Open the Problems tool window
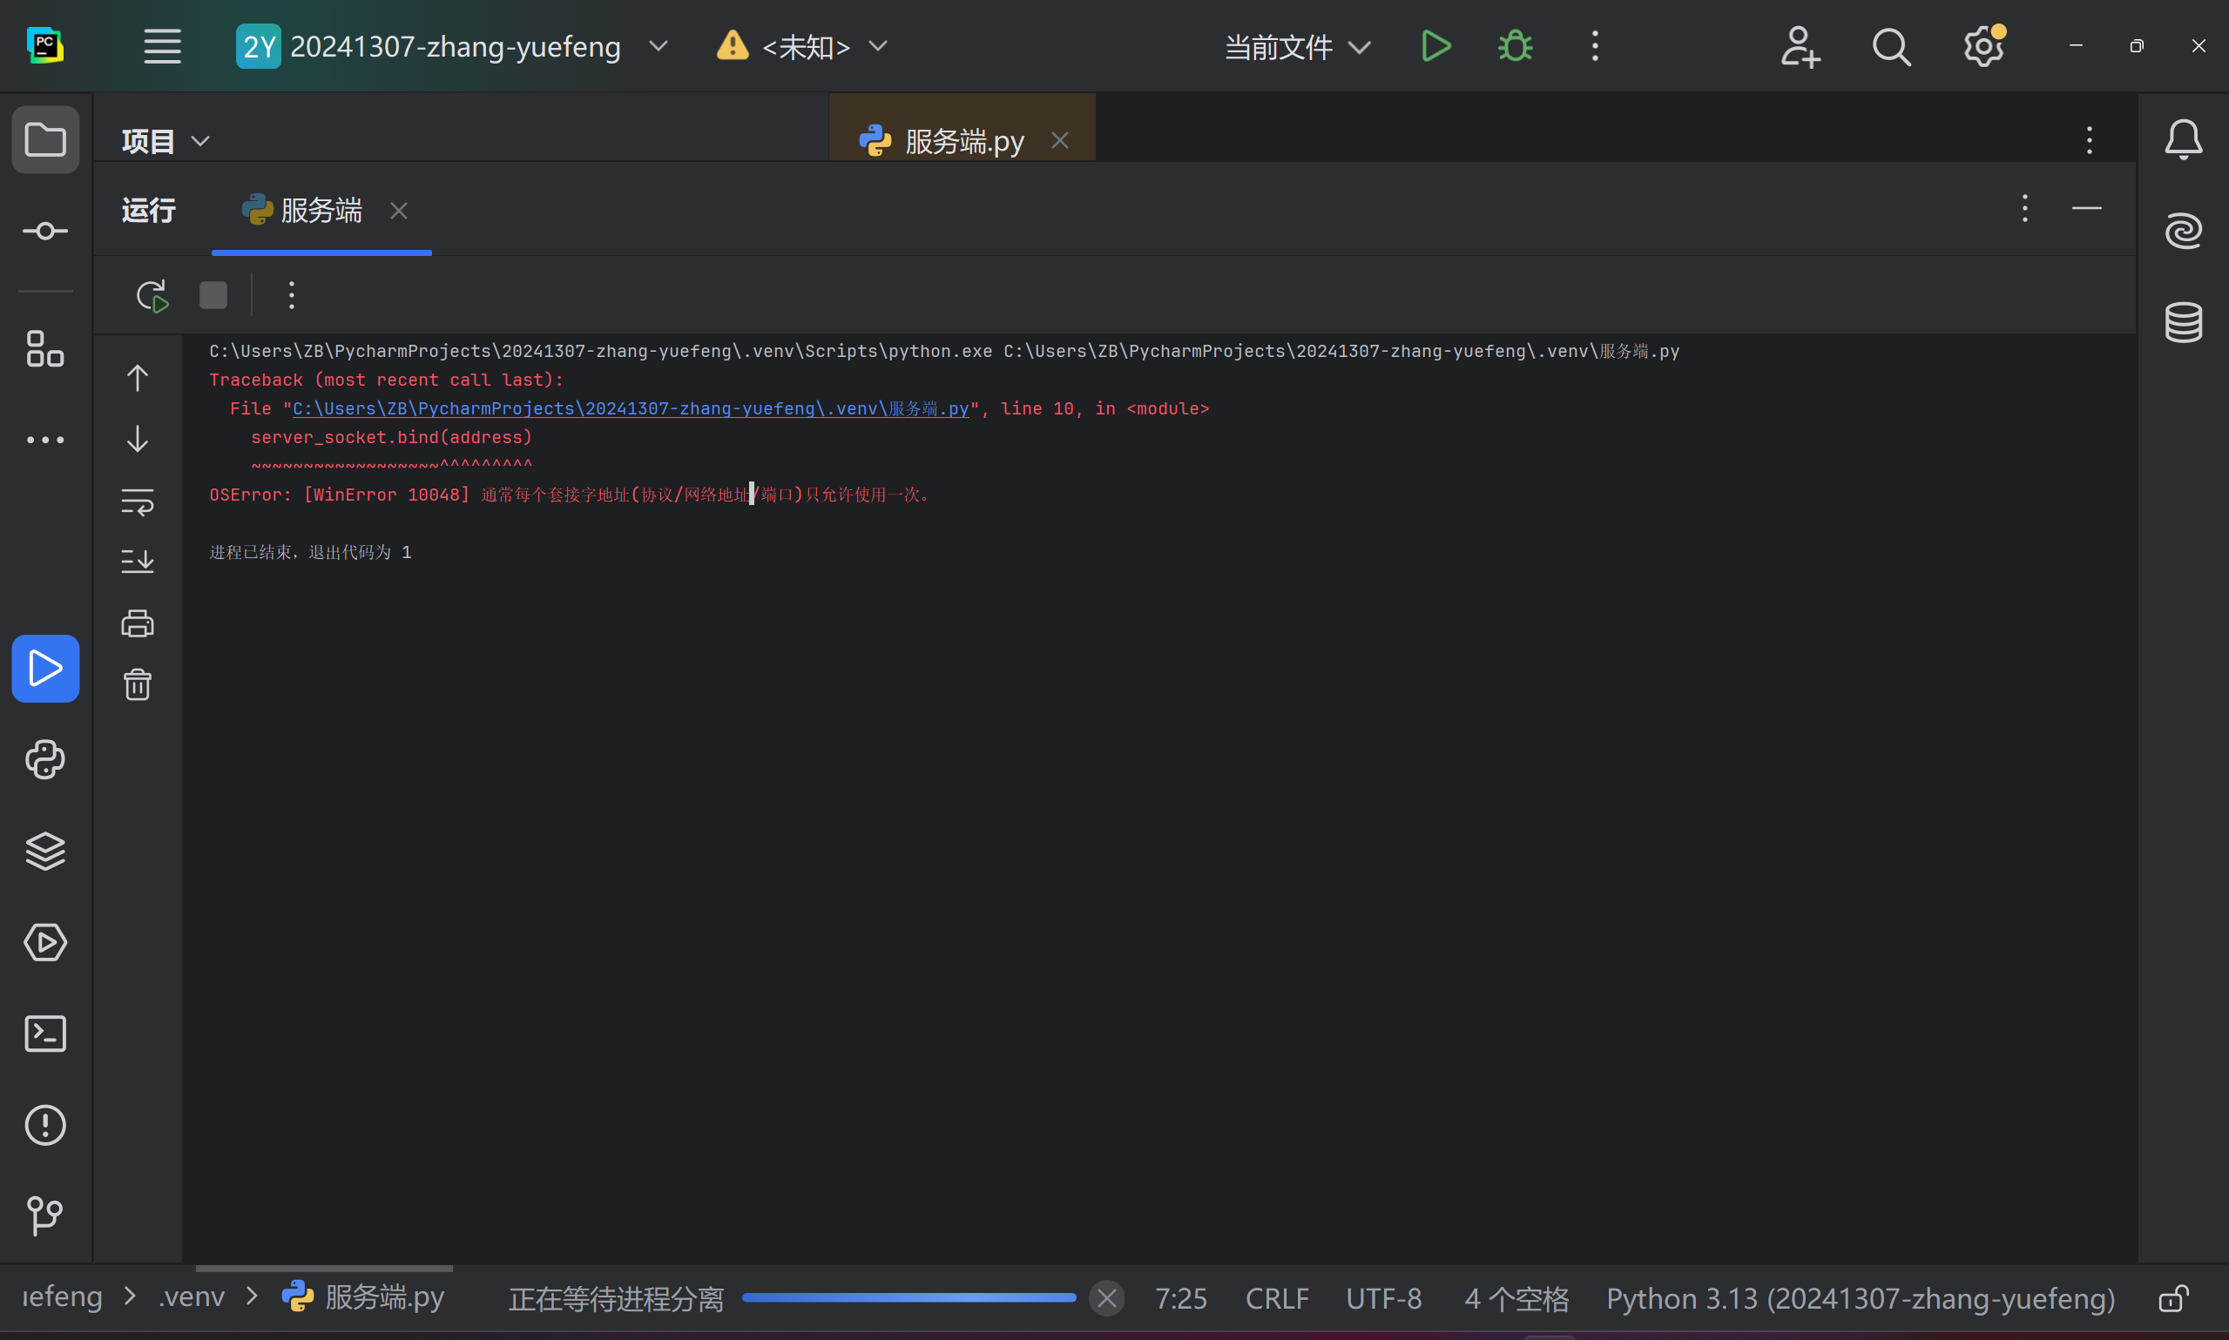The height and width of the screenshot is (1340, 2229). point(45,1125)
